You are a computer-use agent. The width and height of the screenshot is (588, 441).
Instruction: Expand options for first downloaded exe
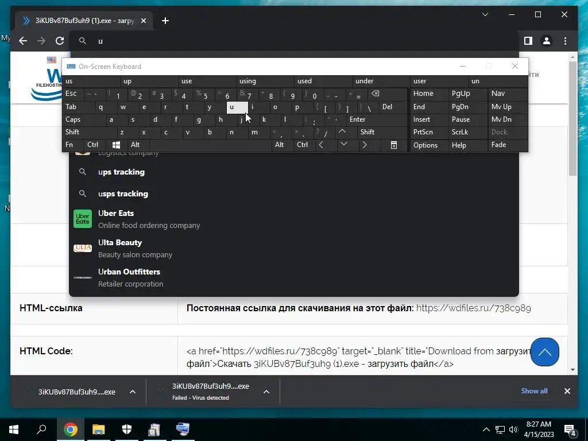pos(133,392)
